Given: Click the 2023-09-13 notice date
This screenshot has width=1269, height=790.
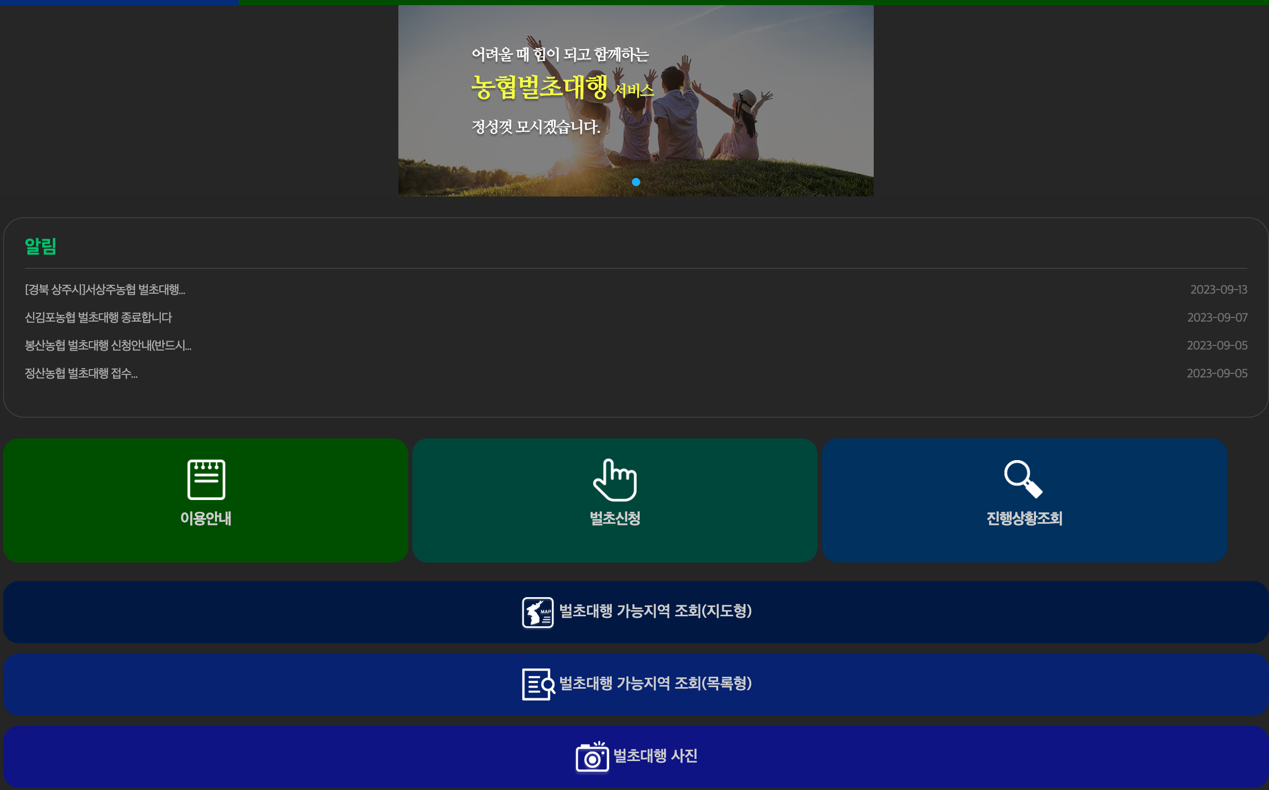Looking at the screenshot, I should [1218, 290].
